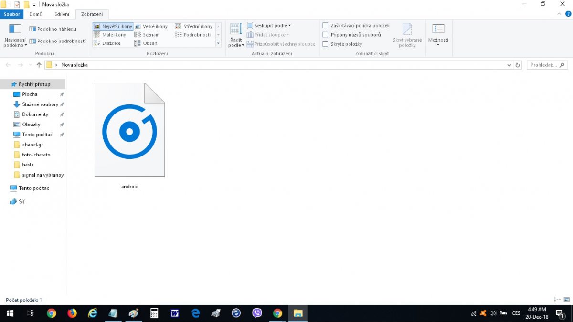Viewport: 573px width, 322px height.
Task: Open Microsoft Edge from taskbar
Action: pos(195,313)
